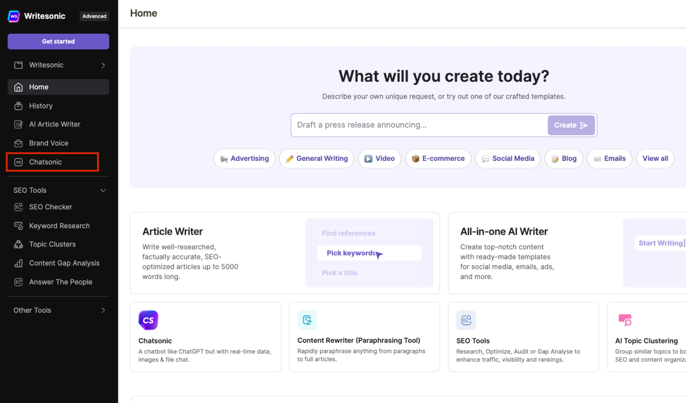This screenshot has height=403, width=686.
Task: Open AI Article Writer in the sidebar
Action: tap(54, 124)
